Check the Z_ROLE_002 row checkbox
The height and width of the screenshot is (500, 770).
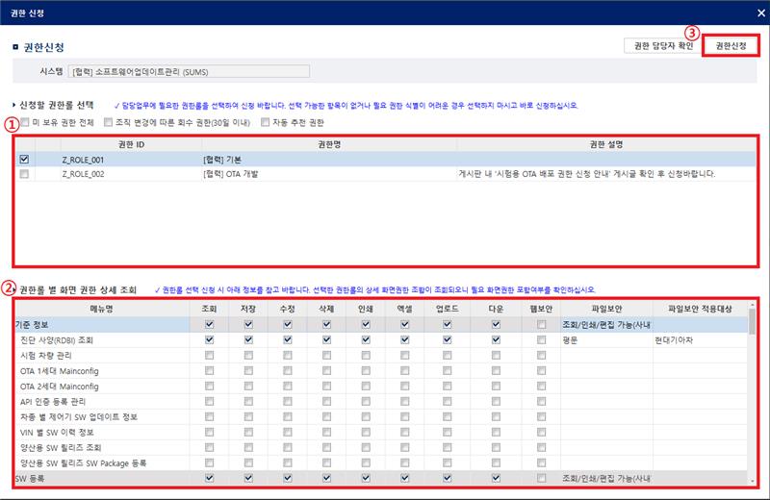[x=24, y=174]
